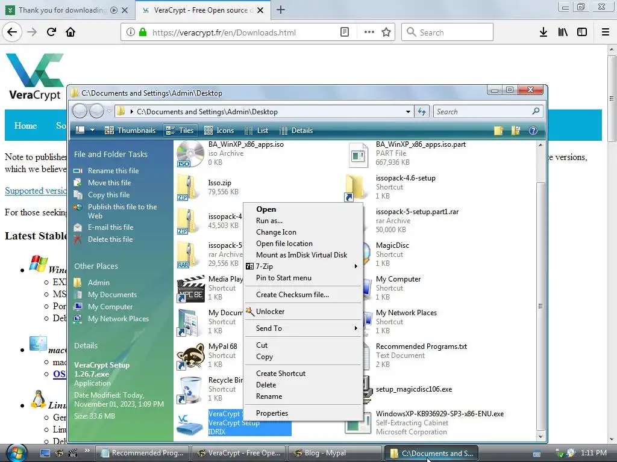The image size is (617, 462).
Task: Open Admin under Other Places
Action: pos(99,283)
